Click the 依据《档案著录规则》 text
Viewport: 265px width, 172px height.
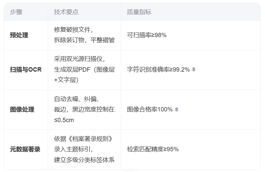(x=83, y=139)
